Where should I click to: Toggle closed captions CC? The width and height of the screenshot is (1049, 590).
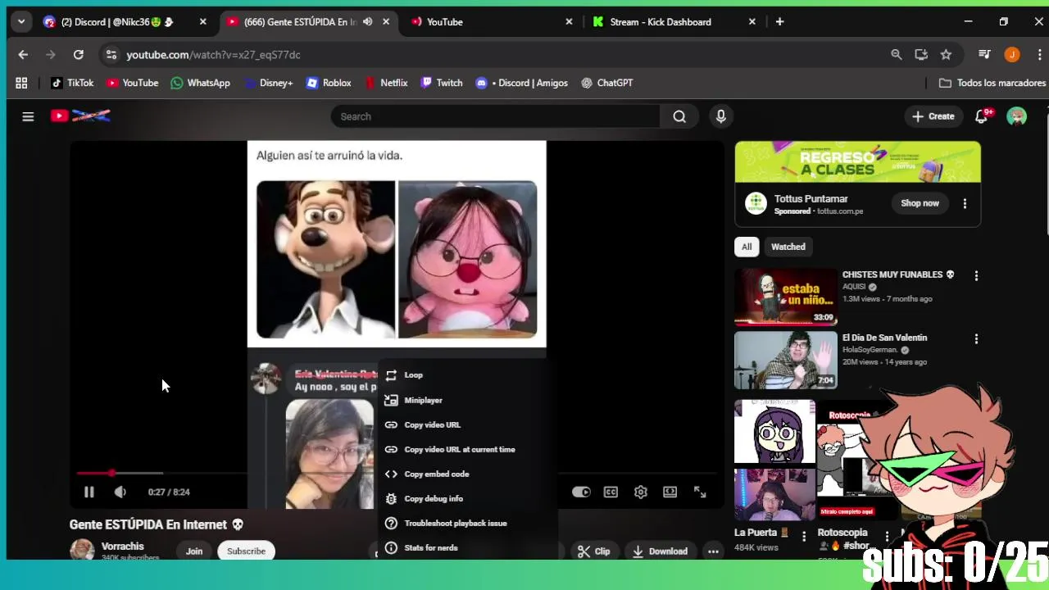click(611, 492)
